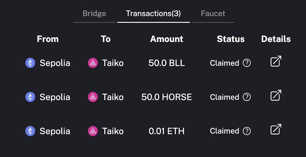
Task: Switch to the Bridge tab
Action: click(x=94, y=13)
